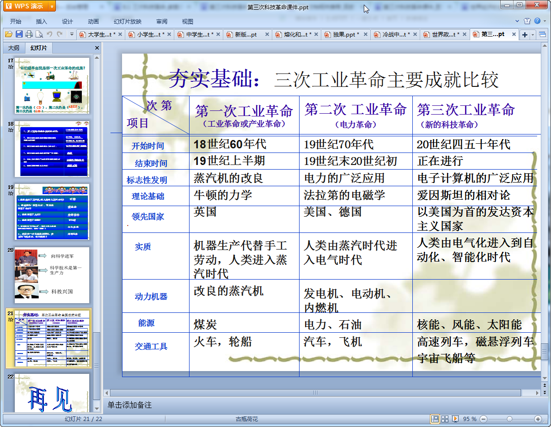The width and height of the screenshot is (551, 427).
Task: Open the skin (shirt) icon
Action: (527, 21)
